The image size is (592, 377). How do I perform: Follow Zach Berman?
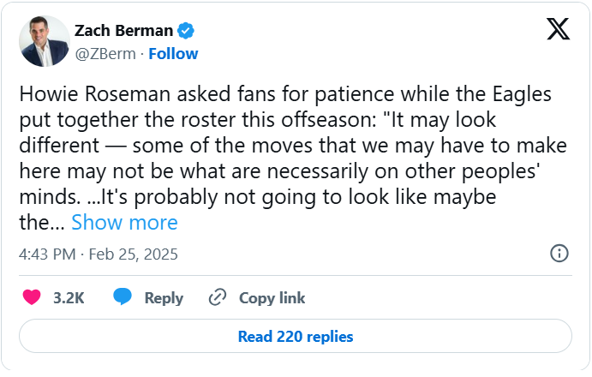click(173, 53)
